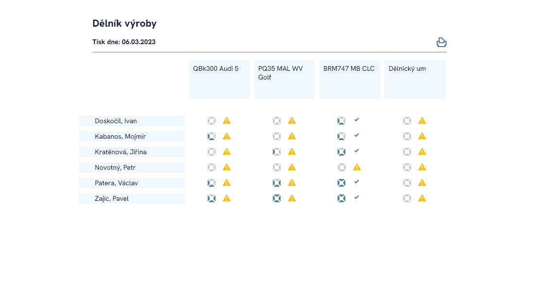Click Zajíc skill level icon for BRM747 MB CLC
This screenshot has height=291, width=535.
point(341,198)
